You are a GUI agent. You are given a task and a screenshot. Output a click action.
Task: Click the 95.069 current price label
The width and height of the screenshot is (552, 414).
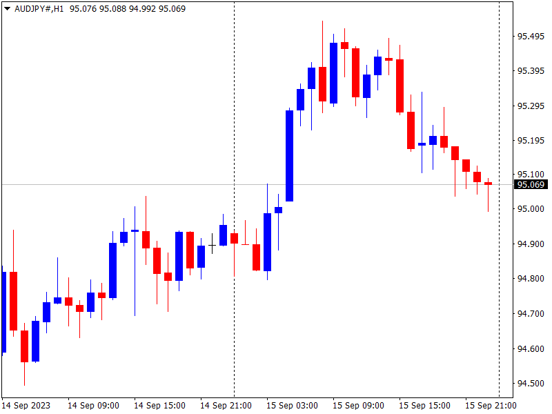[x=531, y=184]
